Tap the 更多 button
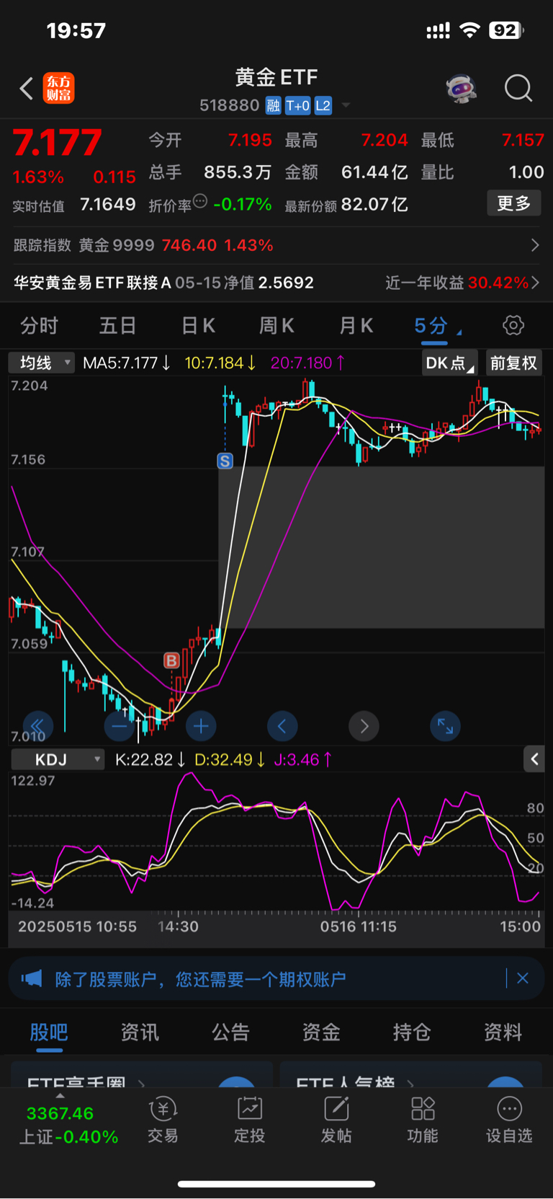 tap(514, 203)
